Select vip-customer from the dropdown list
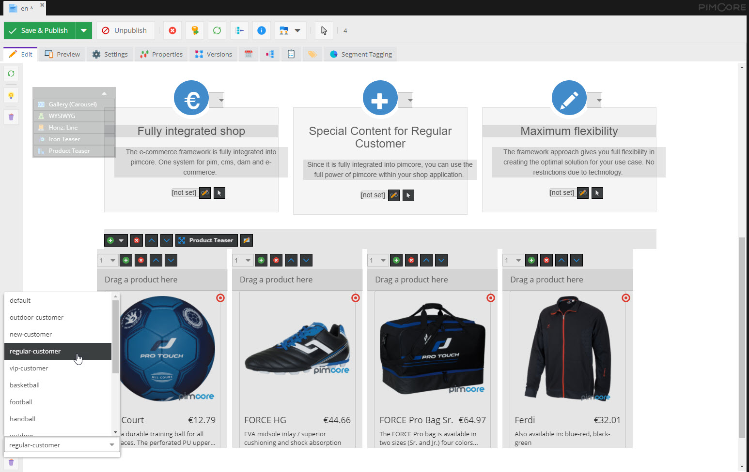749x472 pixels. pos(29,368)
